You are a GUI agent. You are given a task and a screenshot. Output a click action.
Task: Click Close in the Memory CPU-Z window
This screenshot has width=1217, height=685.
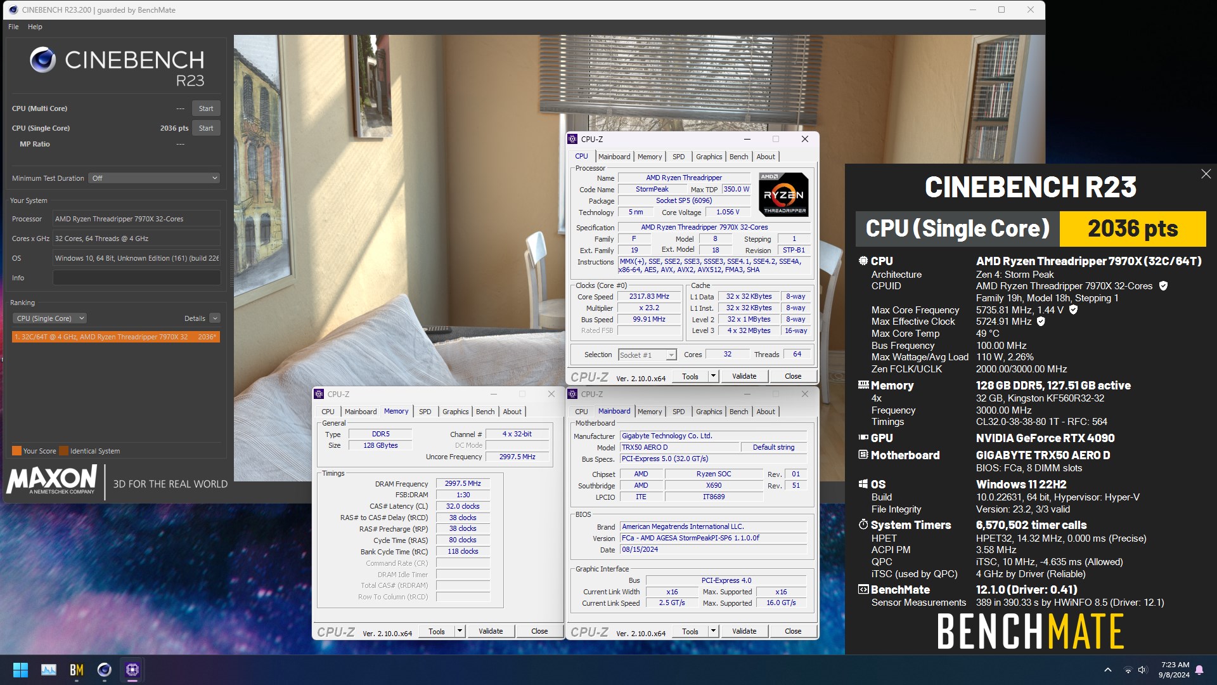click(x=539, y=632)
